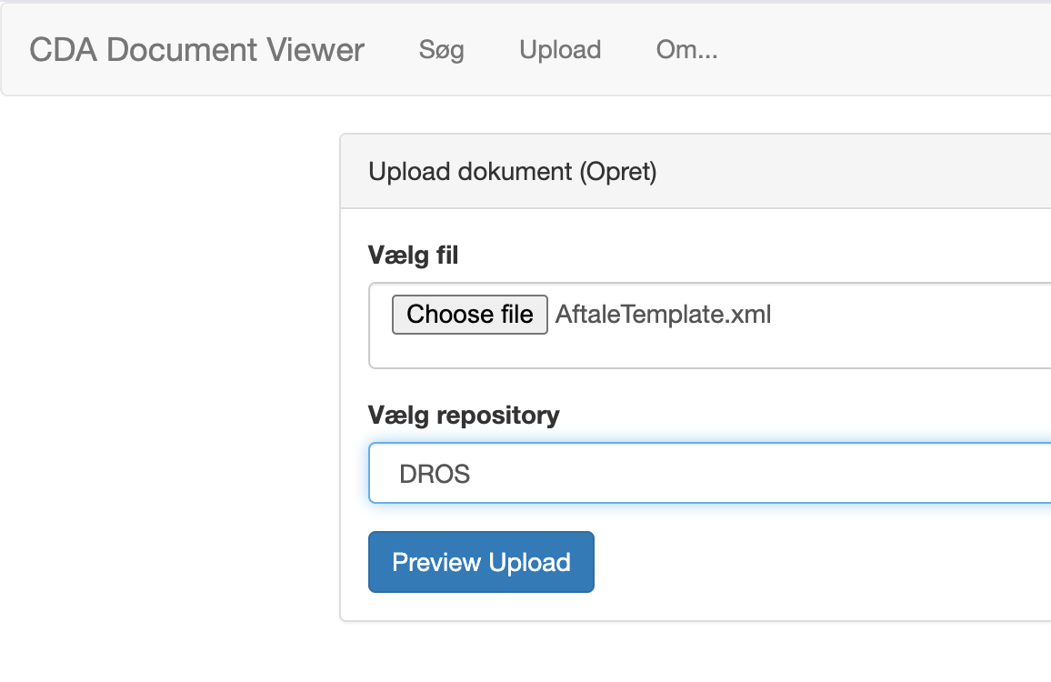Click the Upload dokument (Opret) panel heading
The height and width of the screenshot is (682, 1051).
coord(512,172)
